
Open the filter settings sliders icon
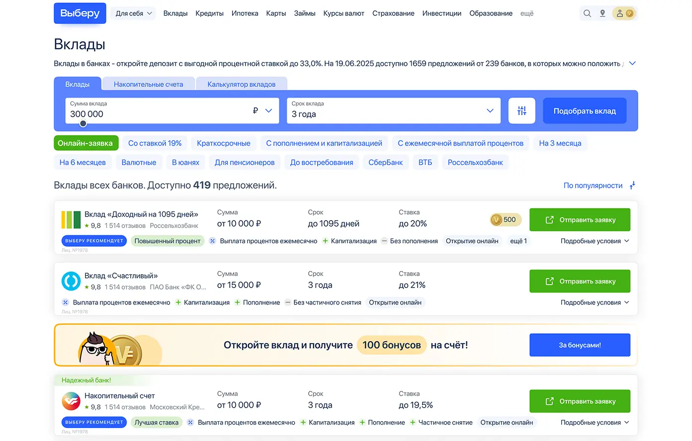tap(521, 111)
